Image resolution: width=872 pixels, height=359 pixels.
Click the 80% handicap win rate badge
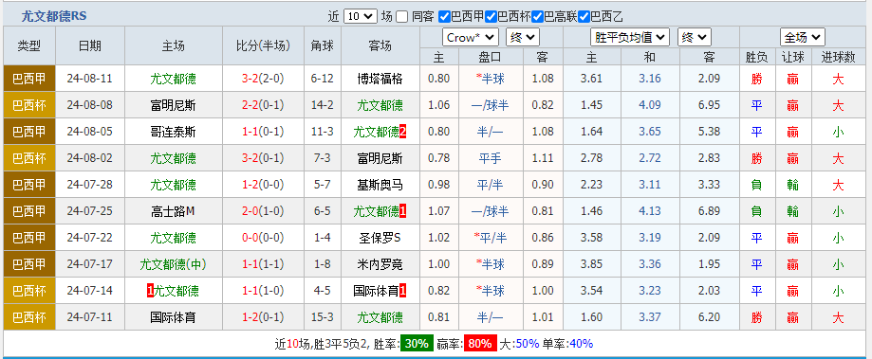480,344
